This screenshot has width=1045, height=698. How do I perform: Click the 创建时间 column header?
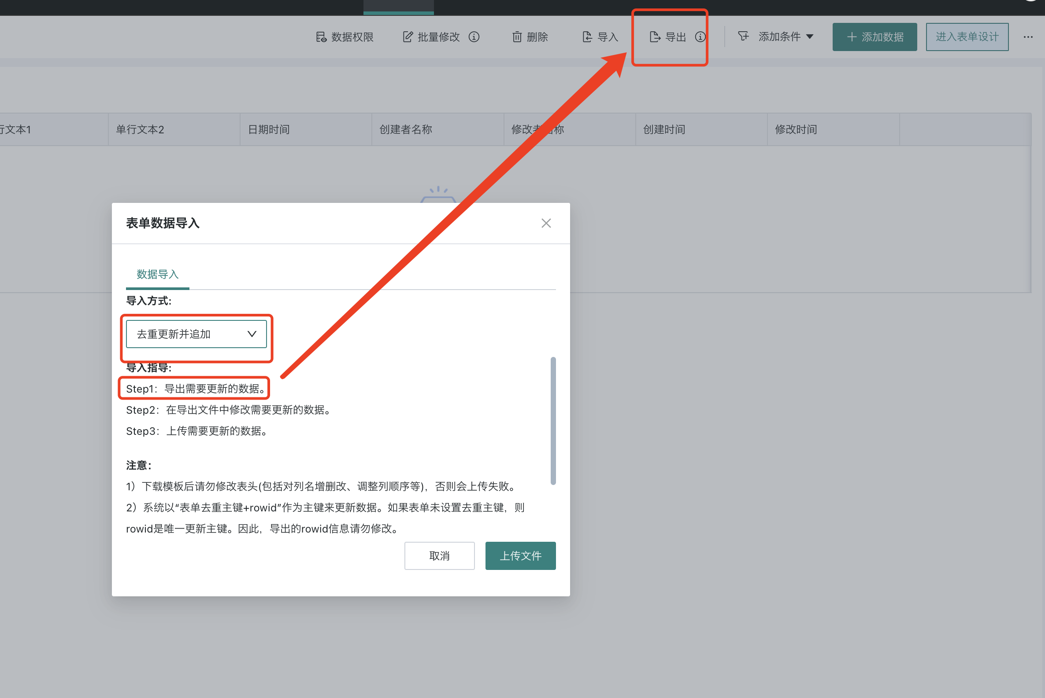663,129
